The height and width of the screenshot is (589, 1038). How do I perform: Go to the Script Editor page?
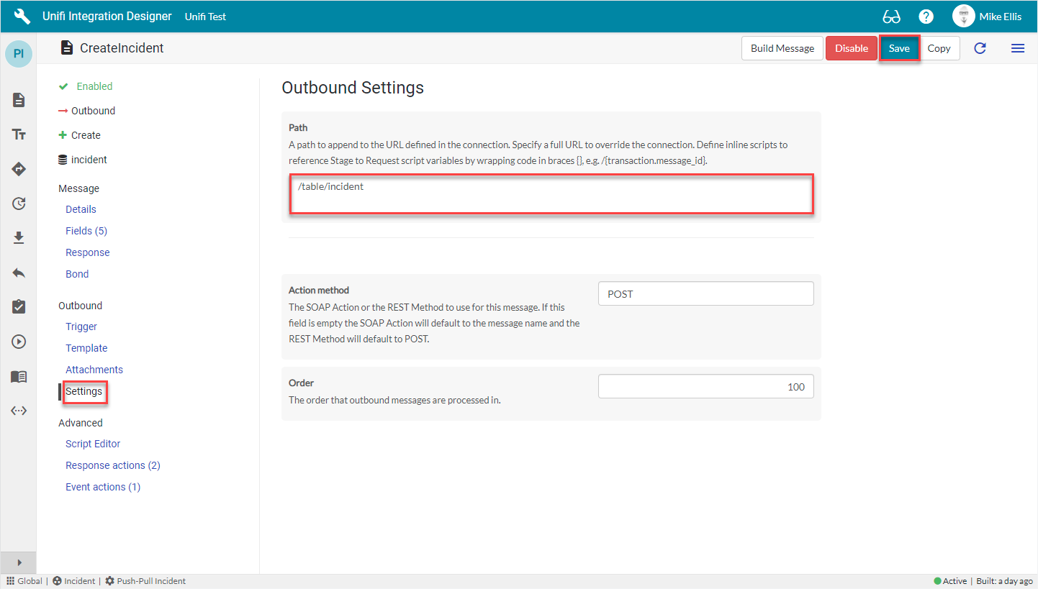(x=93, y=444)
